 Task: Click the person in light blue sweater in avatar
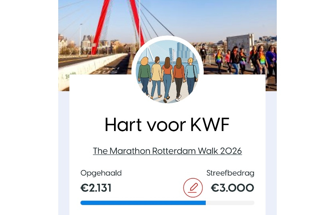[x=191, y=76]
